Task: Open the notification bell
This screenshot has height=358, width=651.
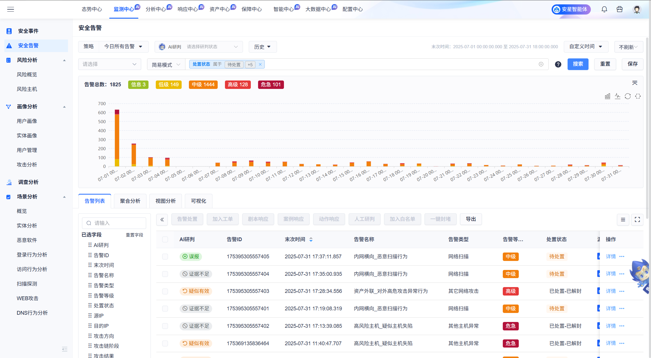Action: pos(604,9)
